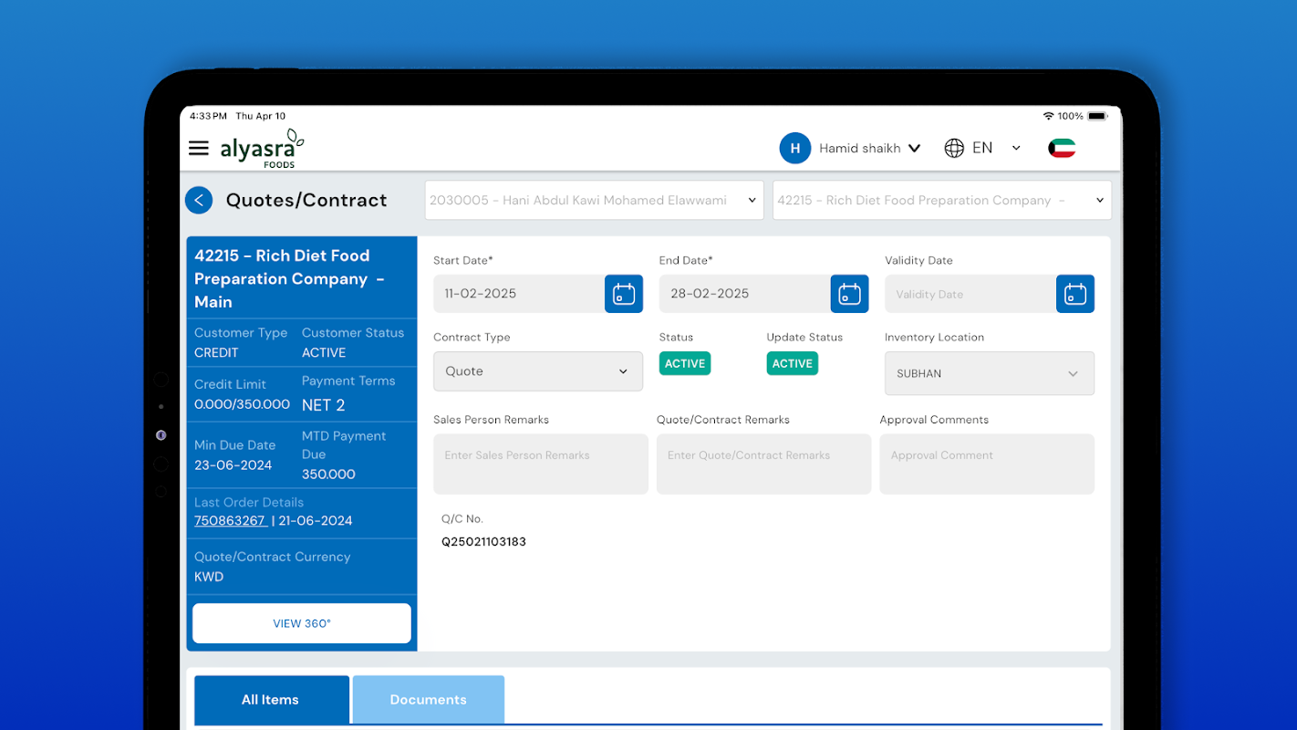This screenshot has height=730, width=1297.
Task: Open last order link 750863267
Action: [x=231, y=521]
